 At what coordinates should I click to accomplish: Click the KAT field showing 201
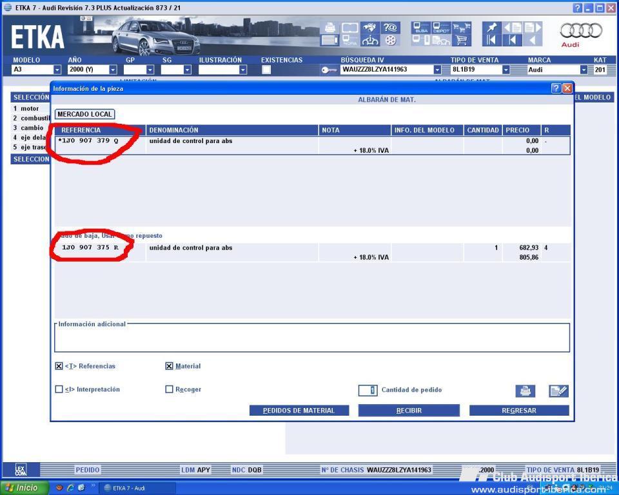click(x=600, y=70)
